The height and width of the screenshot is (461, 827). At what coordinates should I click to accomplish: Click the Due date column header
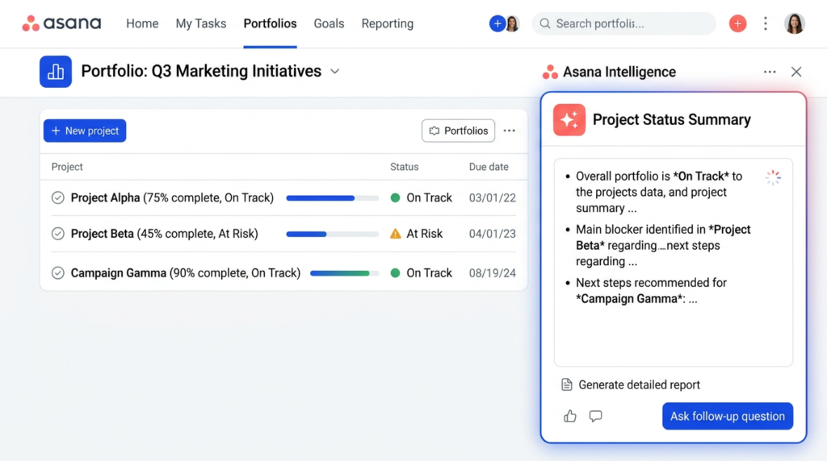(489, 167)
